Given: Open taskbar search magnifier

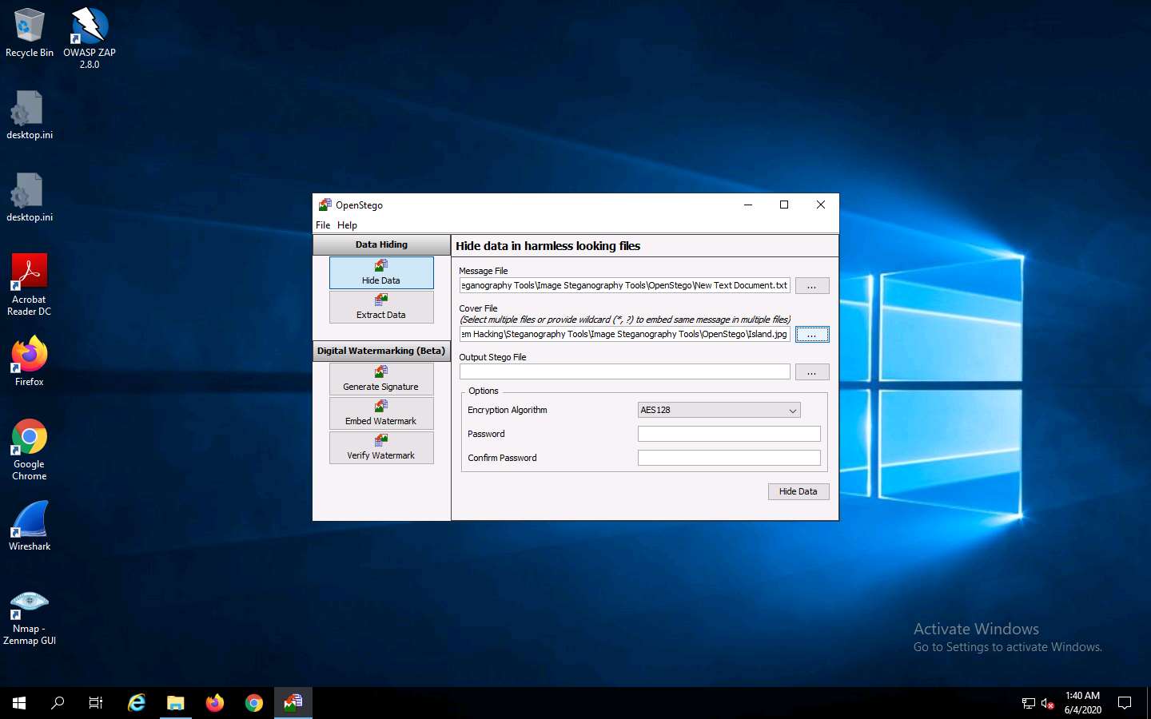Looking at the screenshot, I should (x=58, y=703).
